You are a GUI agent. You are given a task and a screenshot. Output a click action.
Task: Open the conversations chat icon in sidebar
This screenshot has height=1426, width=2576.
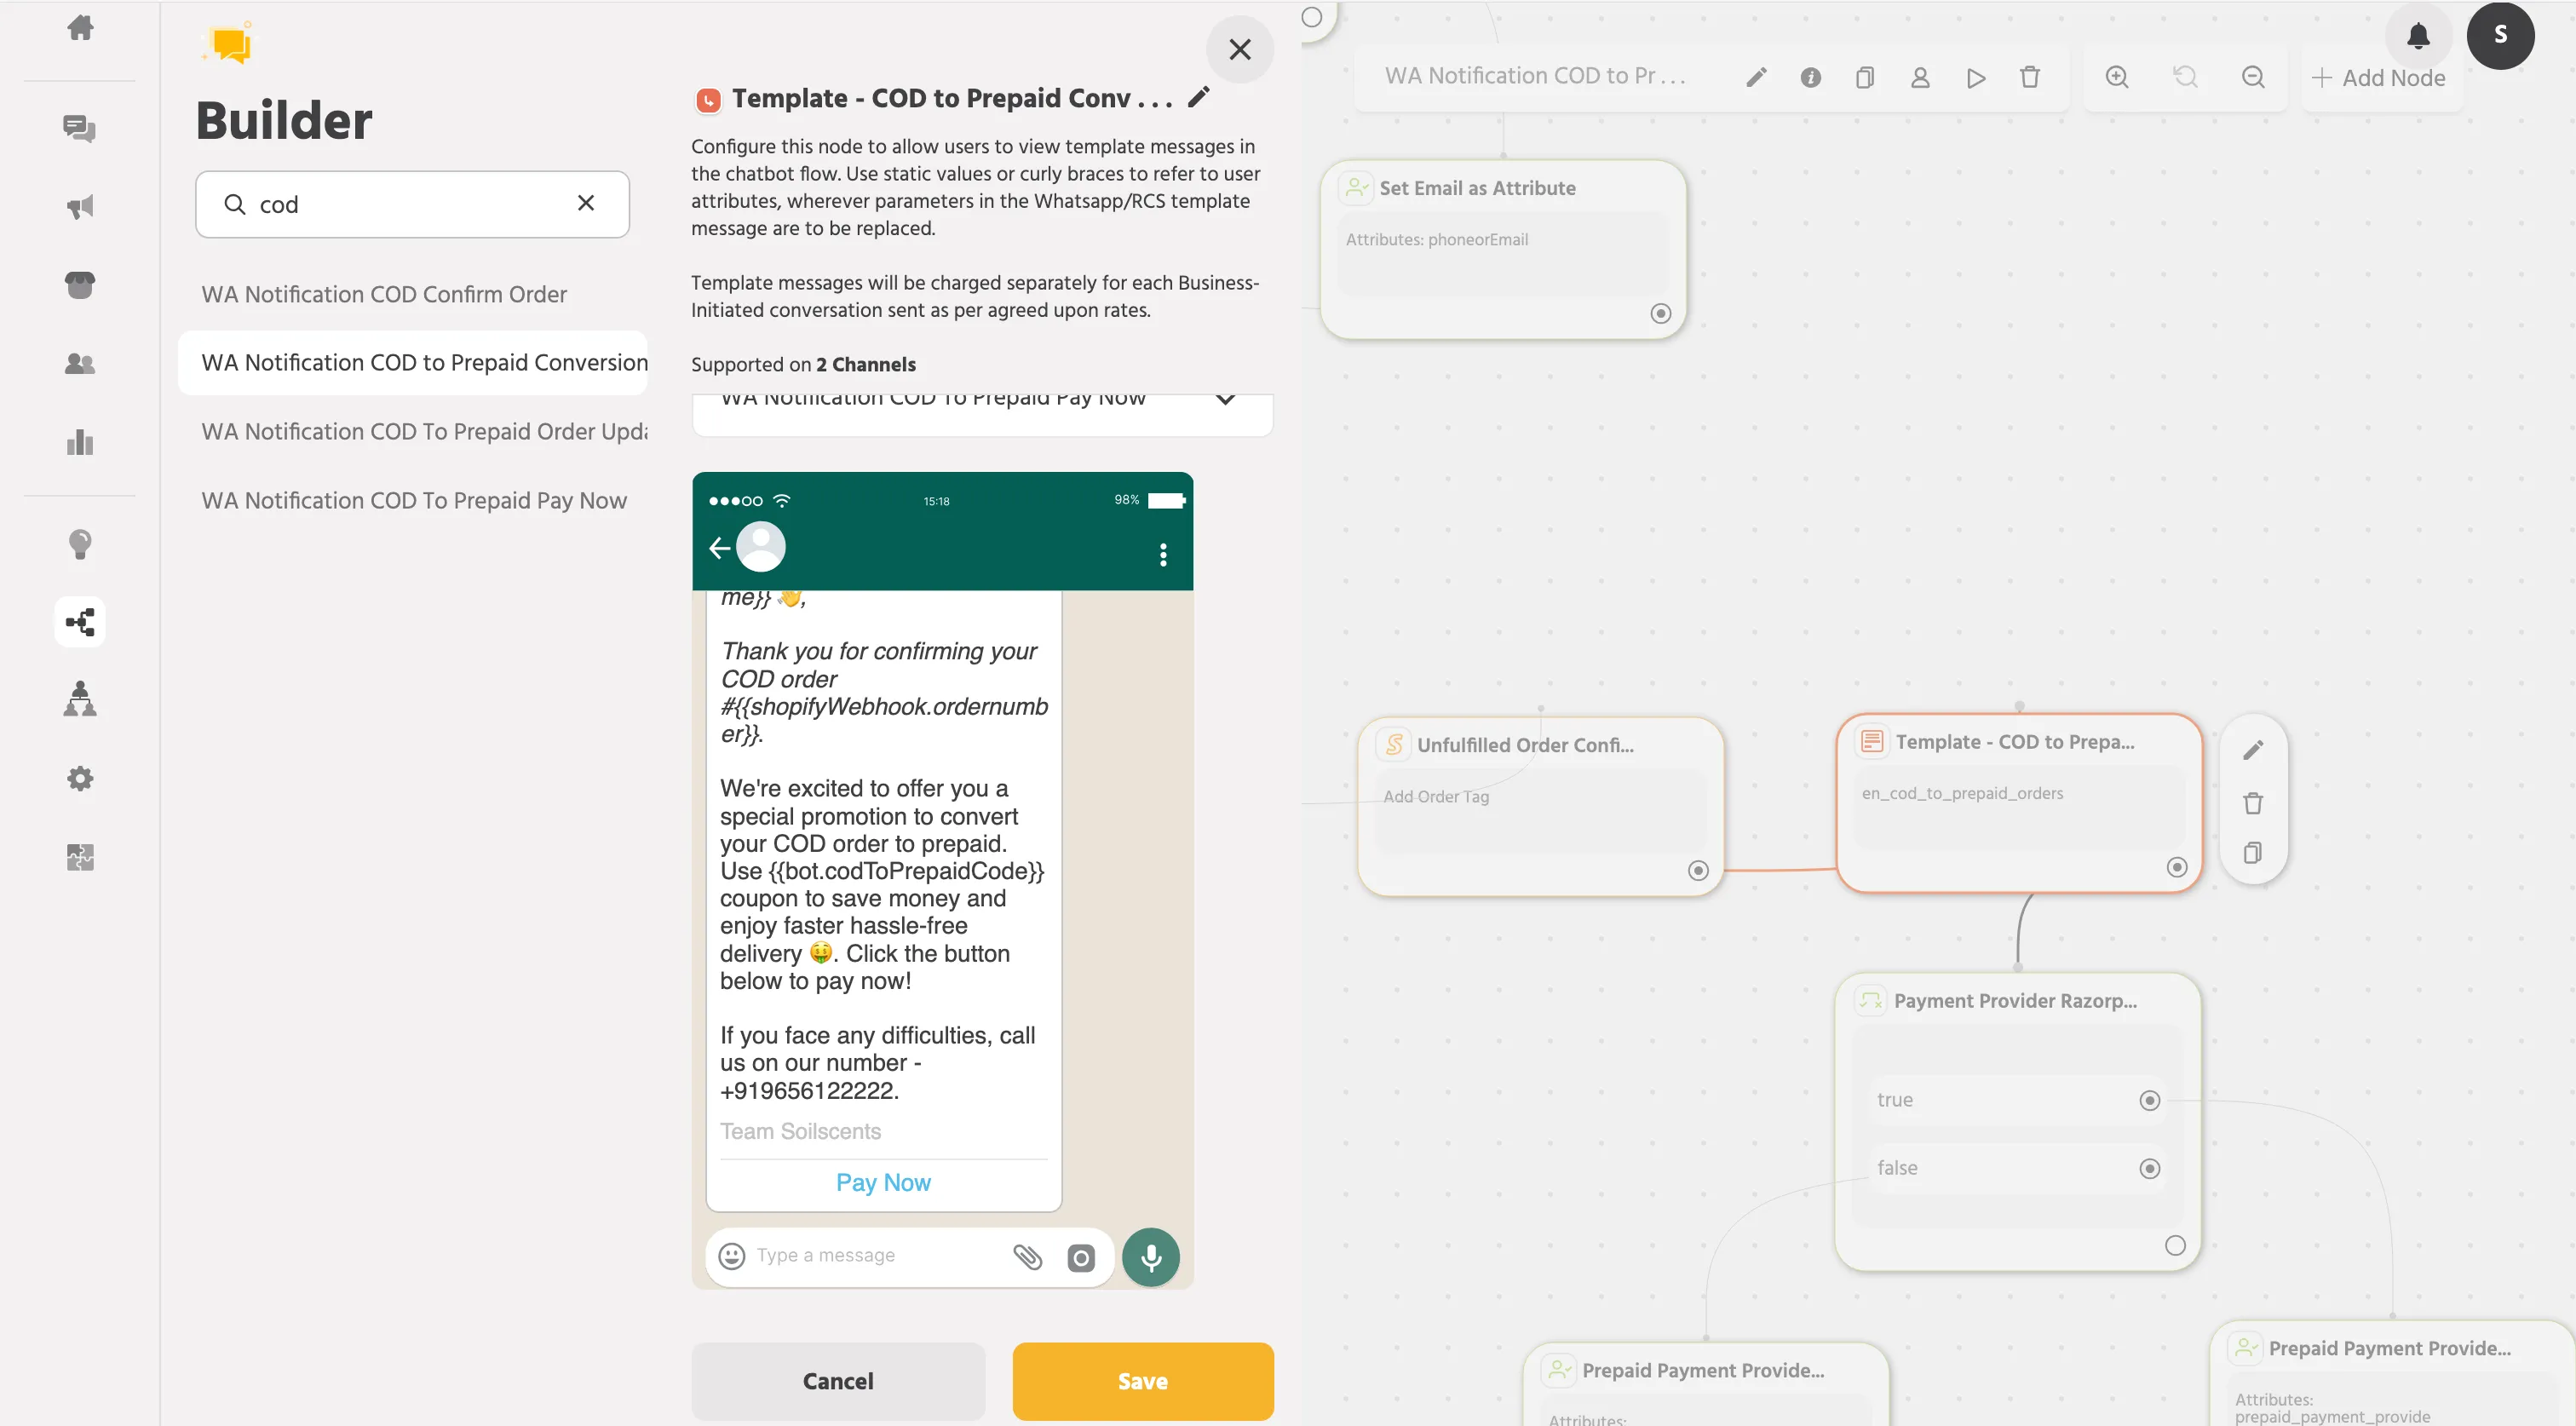coord(80,128)
